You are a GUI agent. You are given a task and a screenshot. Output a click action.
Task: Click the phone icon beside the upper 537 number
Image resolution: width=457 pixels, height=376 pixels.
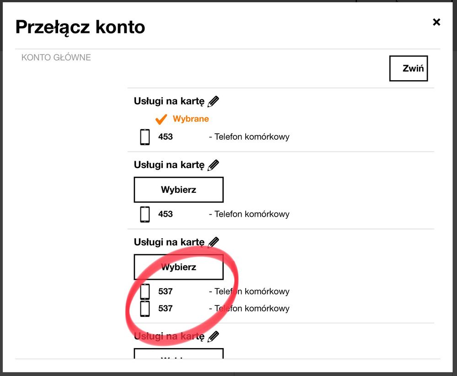[145, 292]
